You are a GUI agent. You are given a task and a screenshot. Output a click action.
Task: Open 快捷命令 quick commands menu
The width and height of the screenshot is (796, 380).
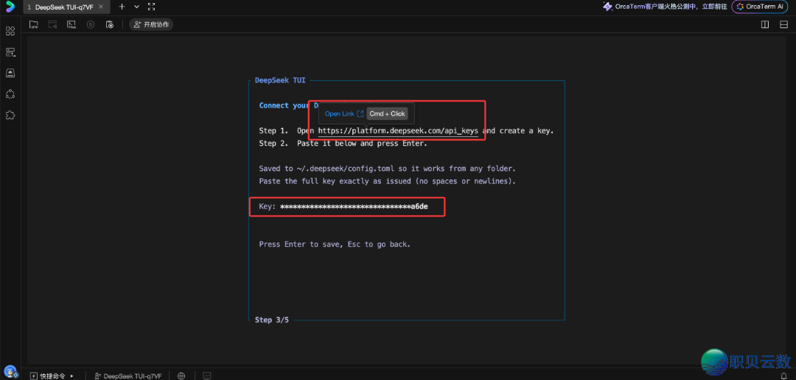point(52,376)
